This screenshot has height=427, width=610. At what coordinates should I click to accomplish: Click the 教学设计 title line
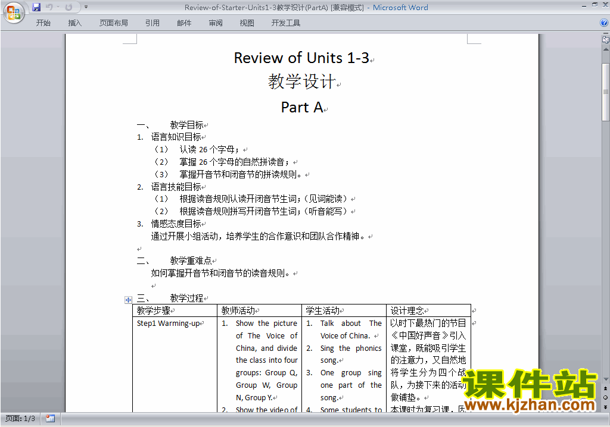point(301,81)
